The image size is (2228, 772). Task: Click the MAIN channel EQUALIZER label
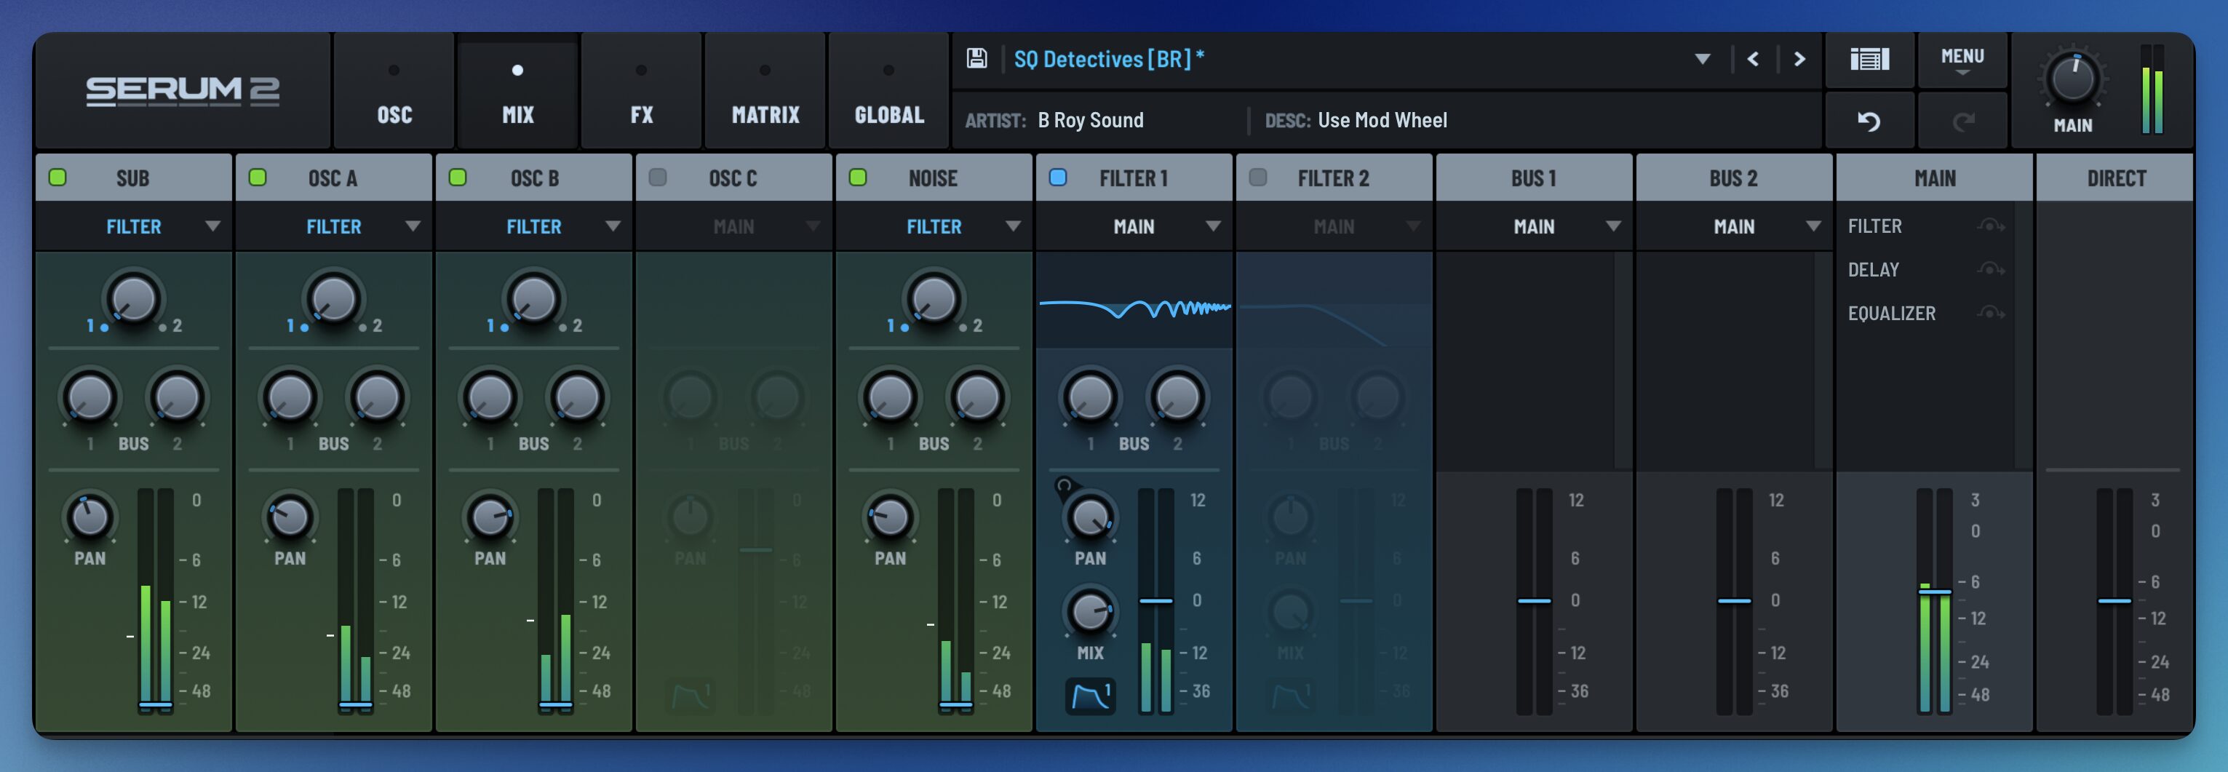click(1892, 313)
